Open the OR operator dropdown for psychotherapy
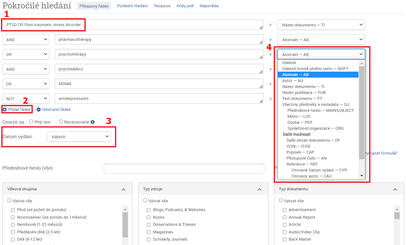Screen dimensions: 406x245 (26, 54)
